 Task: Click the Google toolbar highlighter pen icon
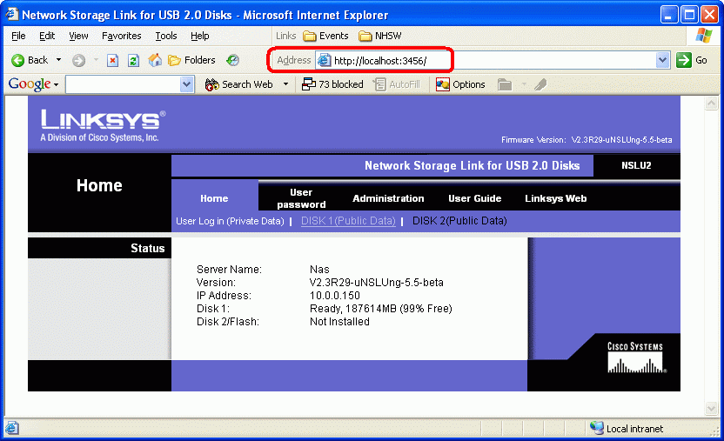(540, 84)
